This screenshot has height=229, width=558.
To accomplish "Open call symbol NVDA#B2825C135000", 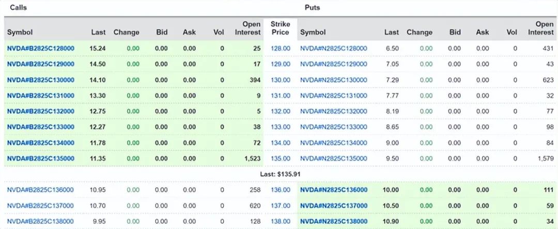I will tap(41, 158).
